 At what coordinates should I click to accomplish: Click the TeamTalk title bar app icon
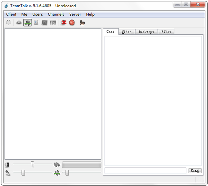(x=6, y=6)
